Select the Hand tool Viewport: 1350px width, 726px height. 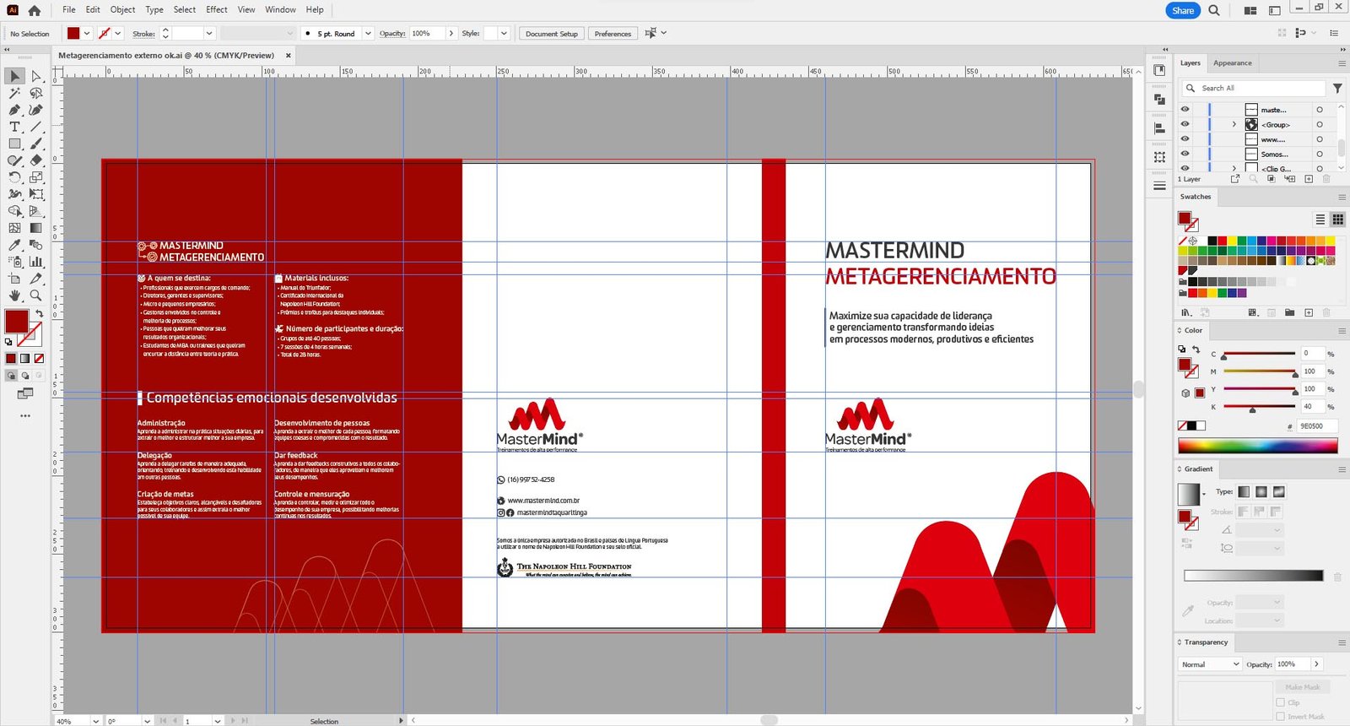click(14, 295)
